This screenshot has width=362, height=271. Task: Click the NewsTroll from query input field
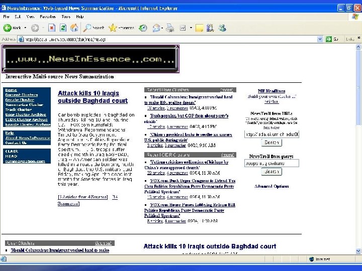tap(271, 164)
